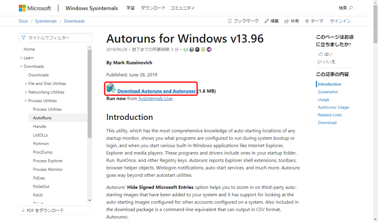This screenshot has height=222, width=378.
Task: Open Windows Sysinternals home link
Action: click(x=92, y=8)
